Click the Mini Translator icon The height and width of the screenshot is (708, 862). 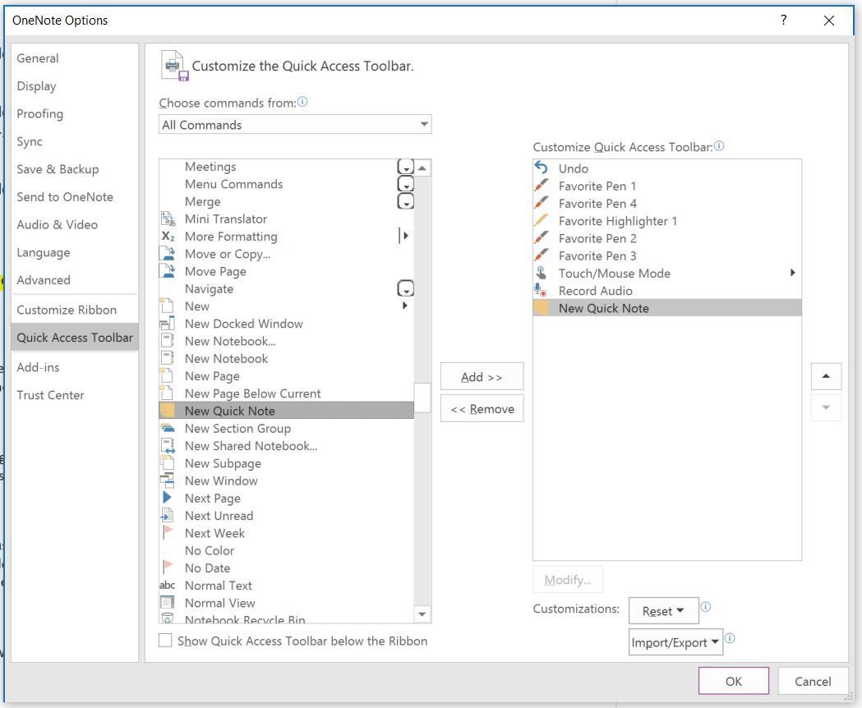point(168,218)
